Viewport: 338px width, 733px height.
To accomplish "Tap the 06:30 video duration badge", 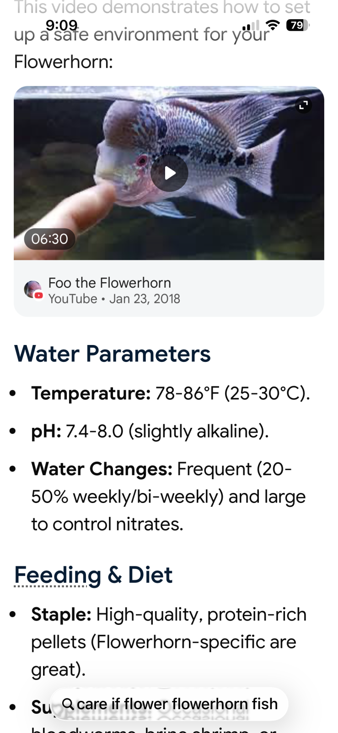I will pyautogui.click(x=49, y=239).
